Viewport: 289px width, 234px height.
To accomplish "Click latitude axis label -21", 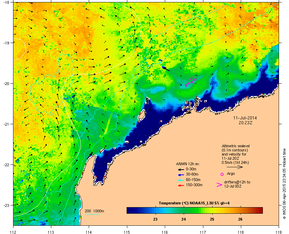I will coord(6,124).
